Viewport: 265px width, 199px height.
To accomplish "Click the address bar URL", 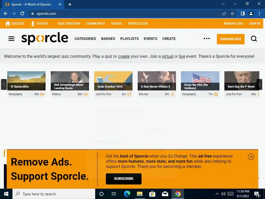I will [46, 13].
